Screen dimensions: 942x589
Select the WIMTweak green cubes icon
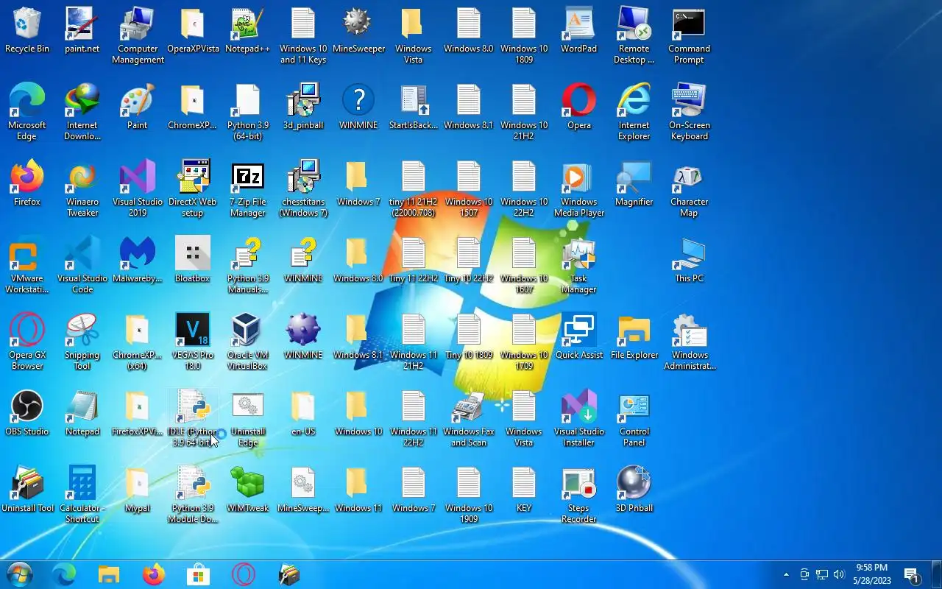[x=248, y=490]
